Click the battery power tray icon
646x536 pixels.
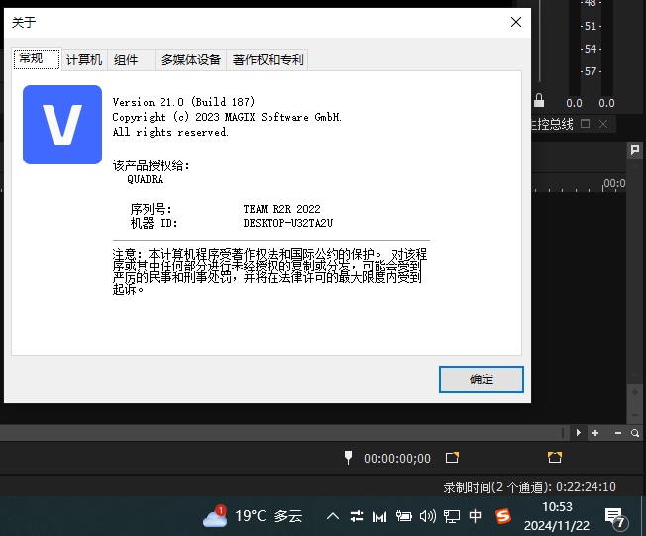click(x=404, y=516)
